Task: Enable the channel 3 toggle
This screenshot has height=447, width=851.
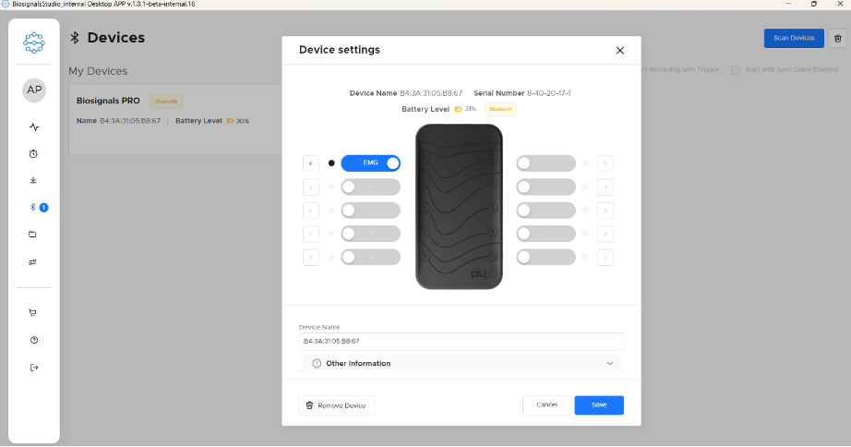Action: point(371,211)
